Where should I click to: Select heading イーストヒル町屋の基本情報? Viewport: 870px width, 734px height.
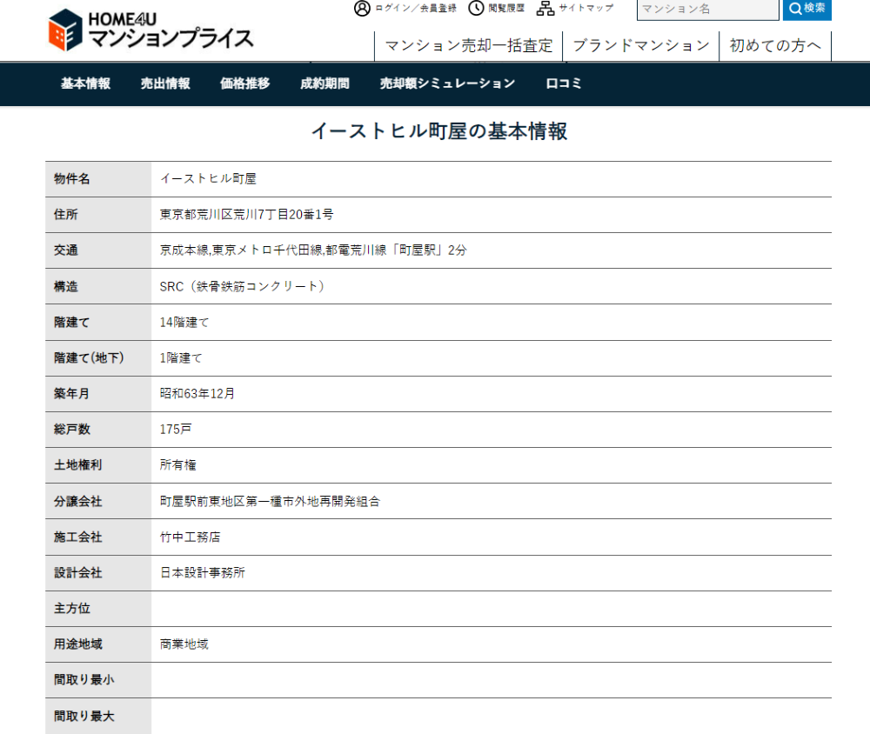tap(438, 131)
